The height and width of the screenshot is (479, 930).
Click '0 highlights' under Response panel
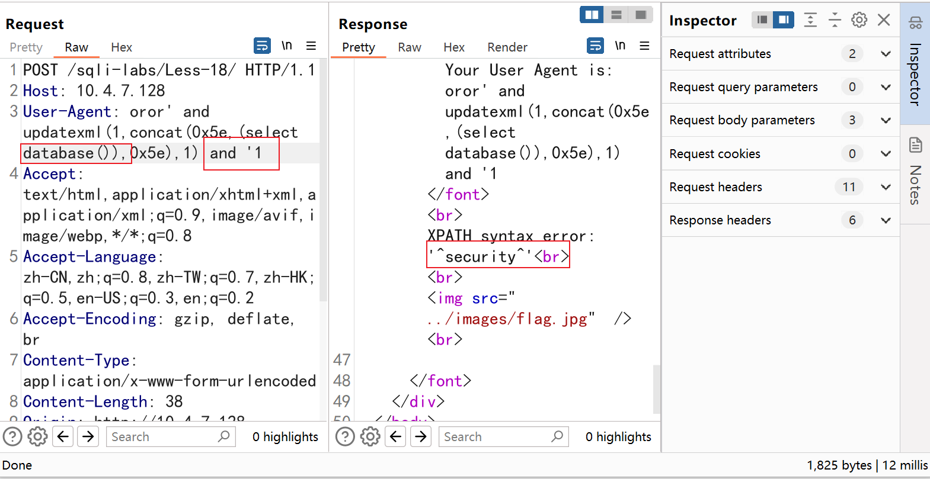(x=618, y=437)
